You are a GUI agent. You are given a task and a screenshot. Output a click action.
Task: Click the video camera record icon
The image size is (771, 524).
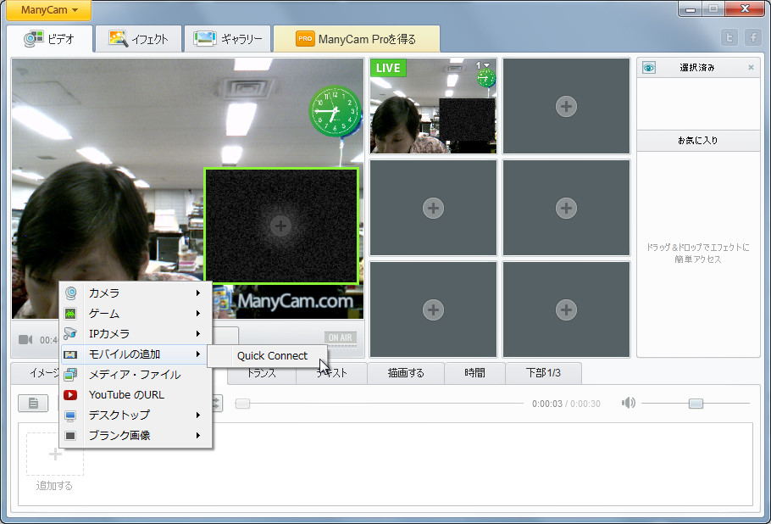25,340
